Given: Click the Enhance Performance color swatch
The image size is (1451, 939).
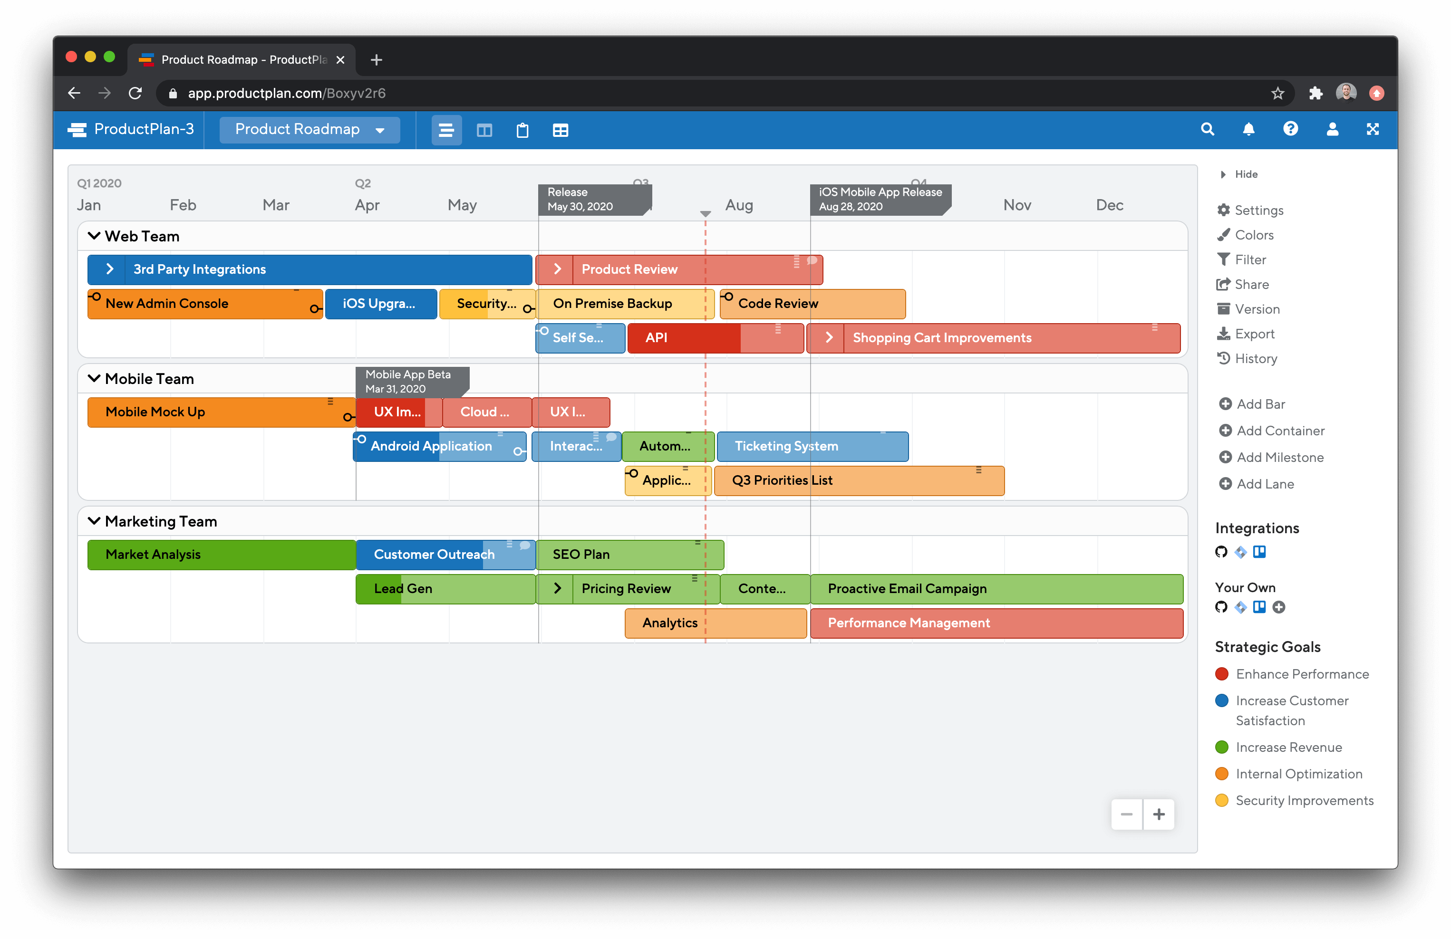Looking at the screenshot, I should tap(1221, 673).
